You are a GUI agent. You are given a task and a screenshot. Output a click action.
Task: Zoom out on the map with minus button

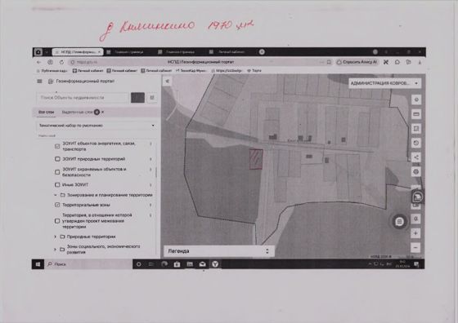click(x=415, y=248)
